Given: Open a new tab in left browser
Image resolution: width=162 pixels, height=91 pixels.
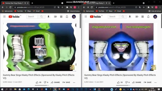Looking at the screenshot, I should (32, 3).
